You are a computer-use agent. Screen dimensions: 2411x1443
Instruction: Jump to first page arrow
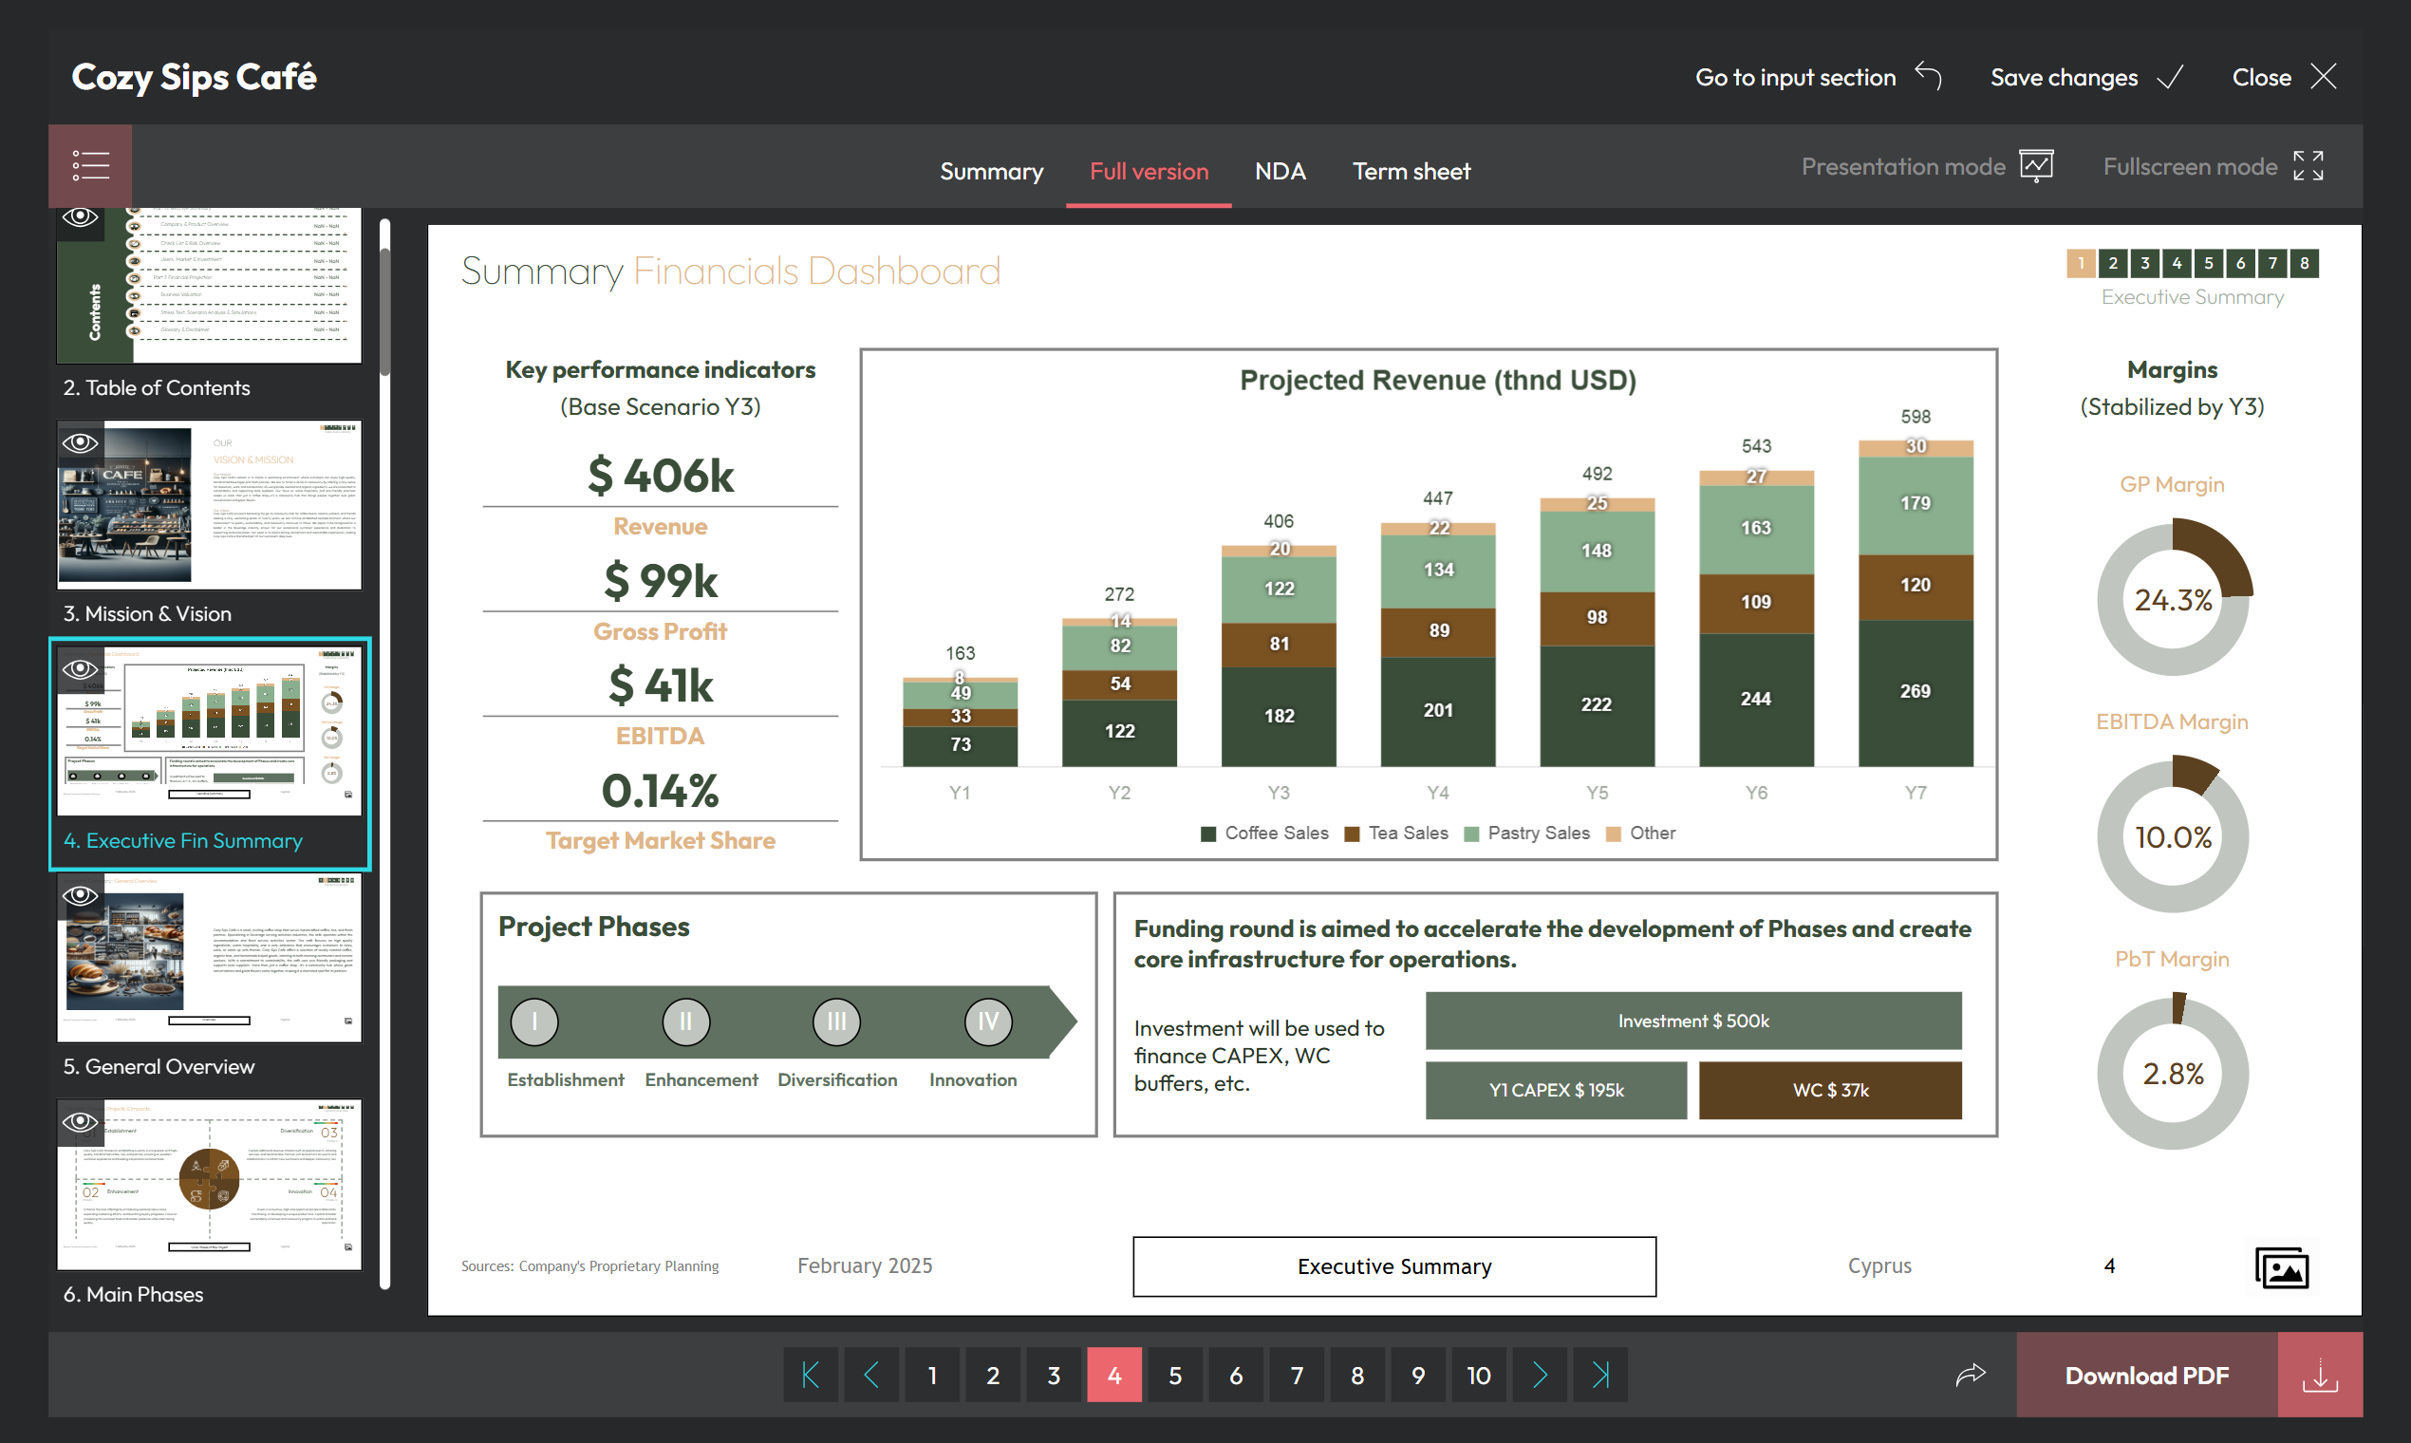click(811, 1375)
